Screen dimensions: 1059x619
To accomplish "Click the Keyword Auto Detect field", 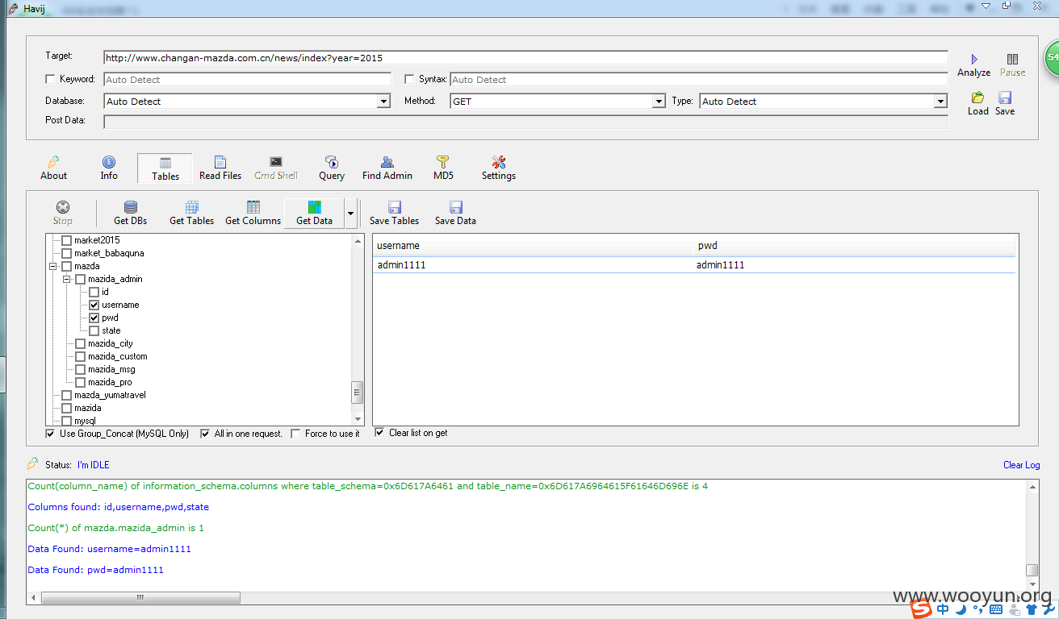I will click(x=247, y=80).
